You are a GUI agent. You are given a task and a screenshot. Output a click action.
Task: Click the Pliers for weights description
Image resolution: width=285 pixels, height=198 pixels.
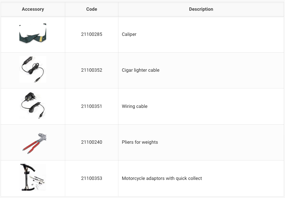[140, 142]
